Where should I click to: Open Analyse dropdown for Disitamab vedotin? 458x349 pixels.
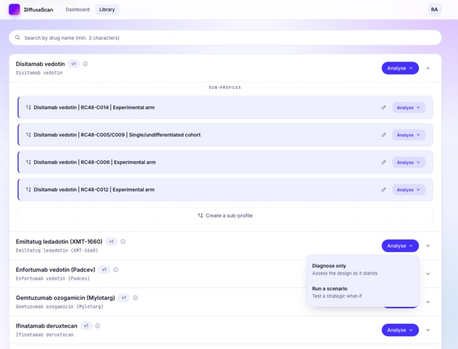tap(400, 68)
